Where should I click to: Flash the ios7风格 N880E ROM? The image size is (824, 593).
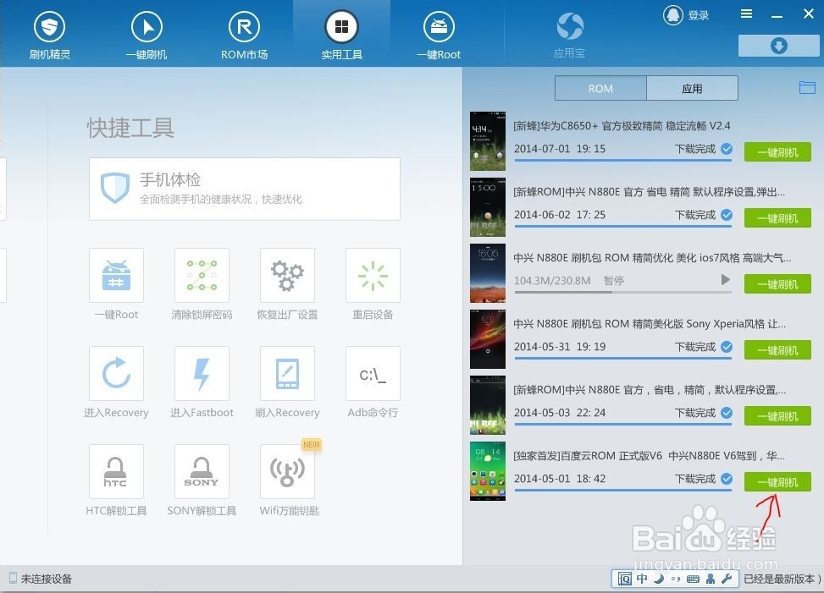777,284
